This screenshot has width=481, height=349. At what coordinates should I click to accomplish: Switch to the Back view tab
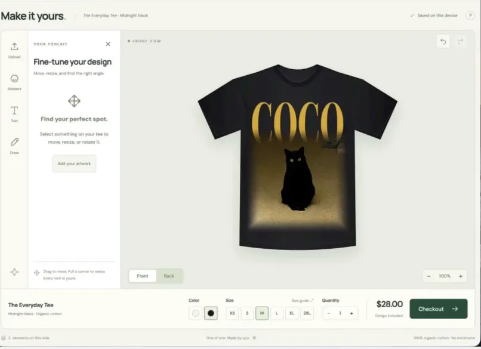pos(169,276)
